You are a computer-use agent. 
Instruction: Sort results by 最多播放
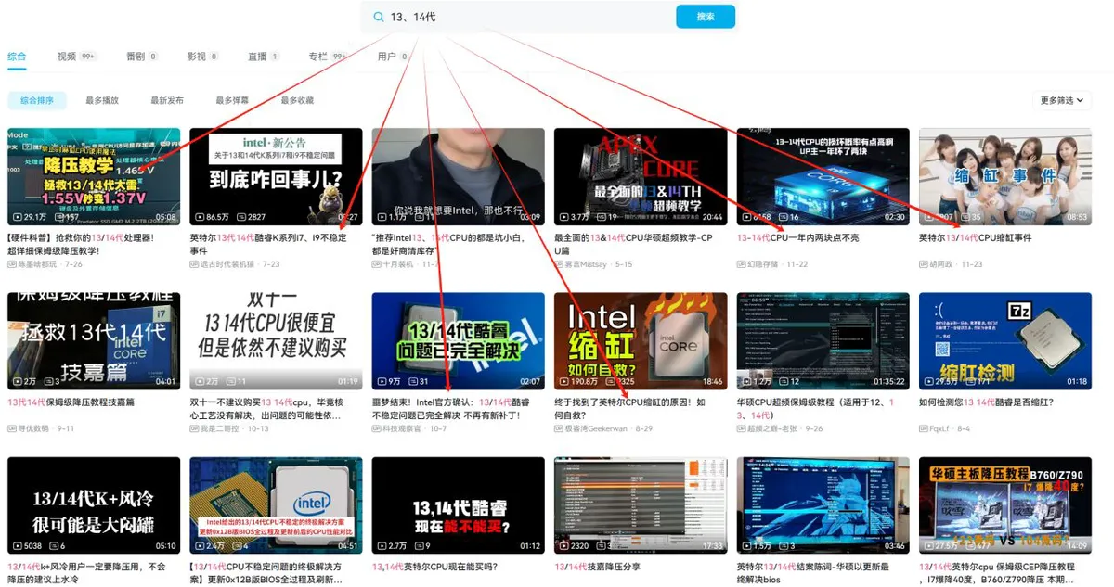click(102, 100)
